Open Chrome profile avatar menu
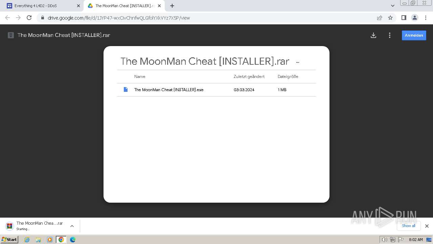 (x=415, y=18)
